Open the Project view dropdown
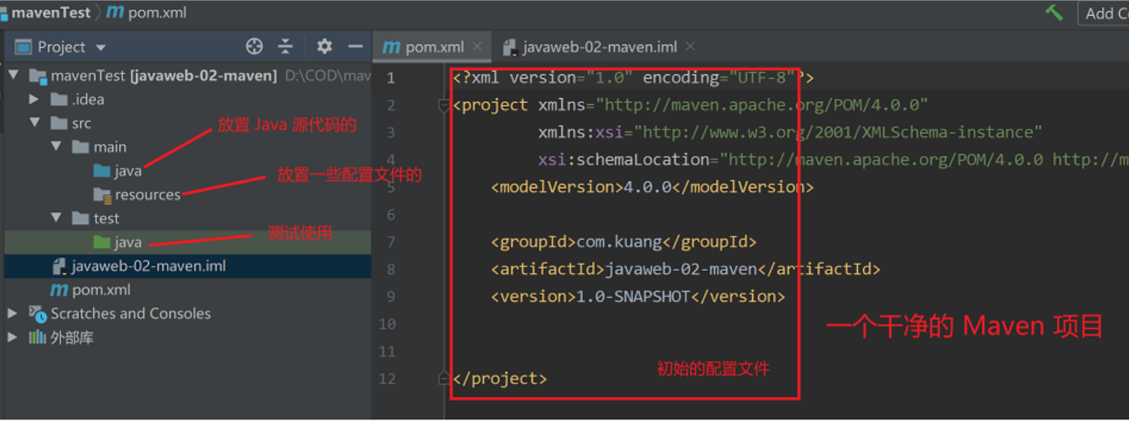 point(101,48)
